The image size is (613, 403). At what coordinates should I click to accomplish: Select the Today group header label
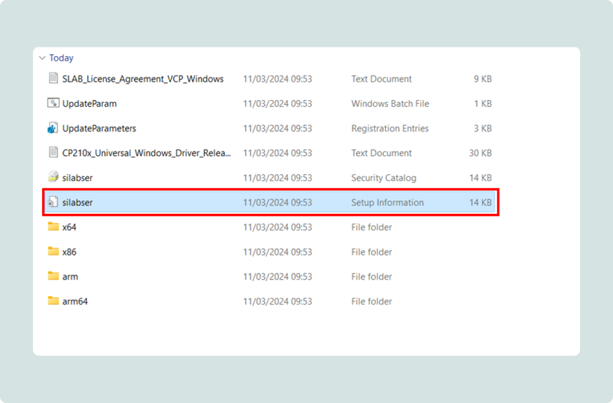61,58
